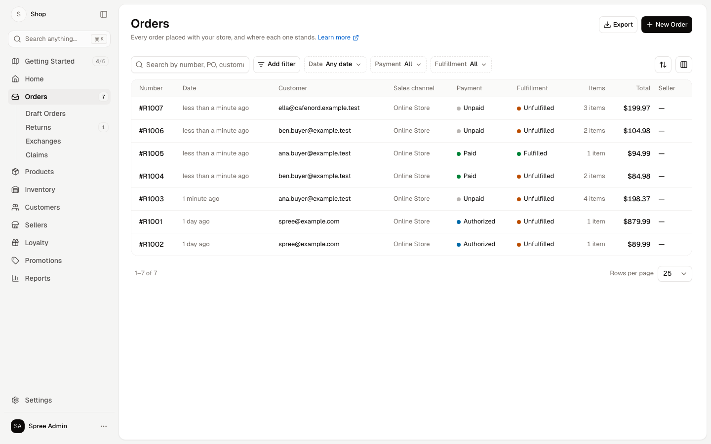Open the Payment All filter dropdown
The image size is (711, 444).
398,65
